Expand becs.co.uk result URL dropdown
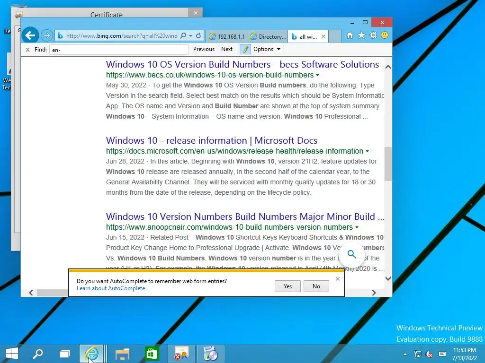 [x=318, y=75]
